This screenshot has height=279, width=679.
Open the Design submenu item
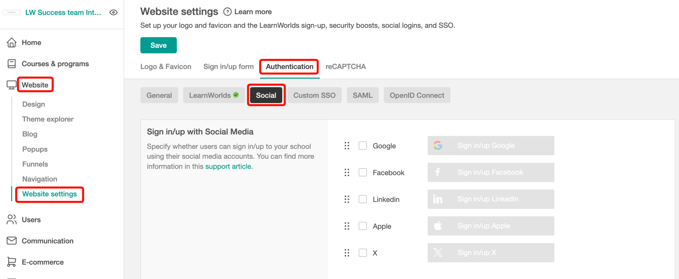(x=34, y=104)
